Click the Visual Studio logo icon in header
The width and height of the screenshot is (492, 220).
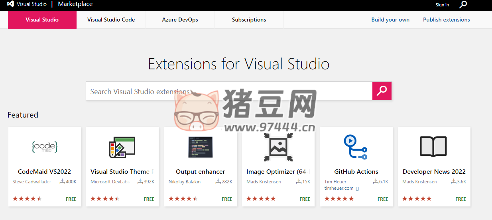pos(11,4)
